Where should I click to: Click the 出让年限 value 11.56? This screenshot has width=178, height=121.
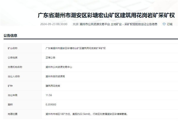pyautogui.click(x=49, y=95)
